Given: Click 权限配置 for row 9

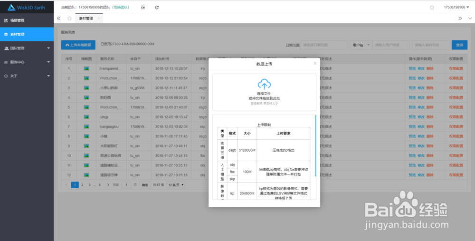Looking at the screenshot, I should [x=456, y=146].
